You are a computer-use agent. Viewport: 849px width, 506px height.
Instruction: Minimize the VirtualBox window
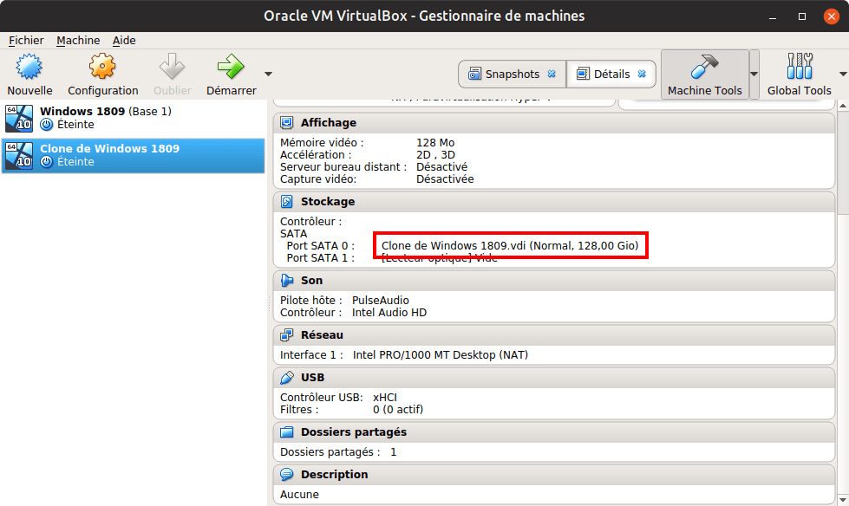click(x=773, y=16)
